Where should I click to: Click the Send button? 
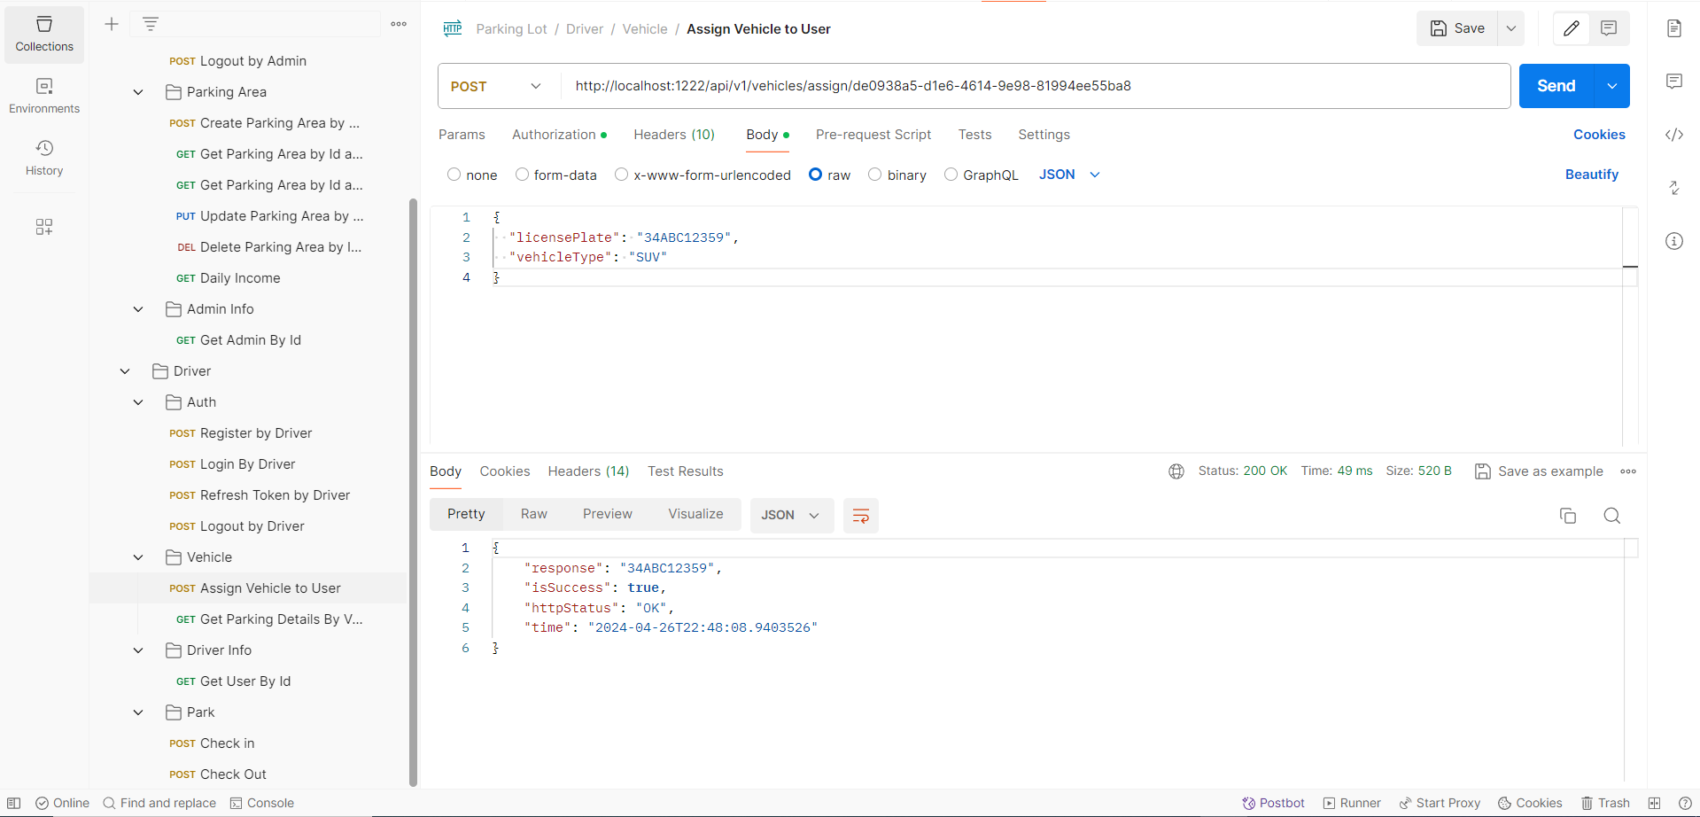1556,86
